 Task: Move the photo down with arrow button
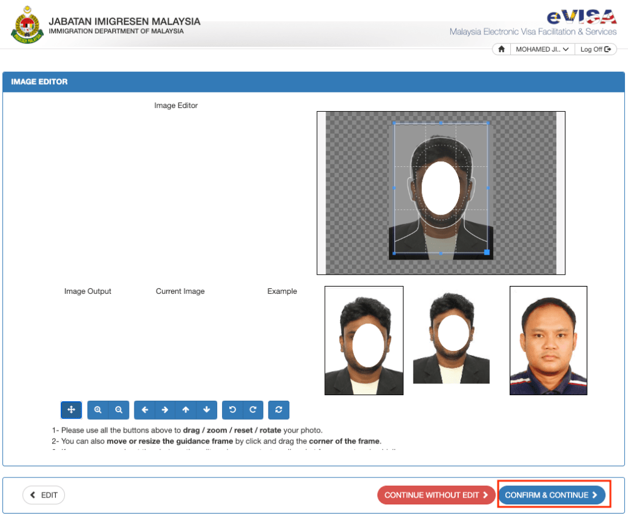[x=207, y=409]
